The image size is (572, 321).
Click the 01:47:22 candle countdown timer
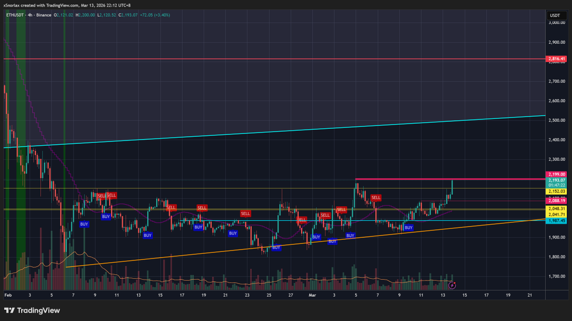tap(556, 185)
